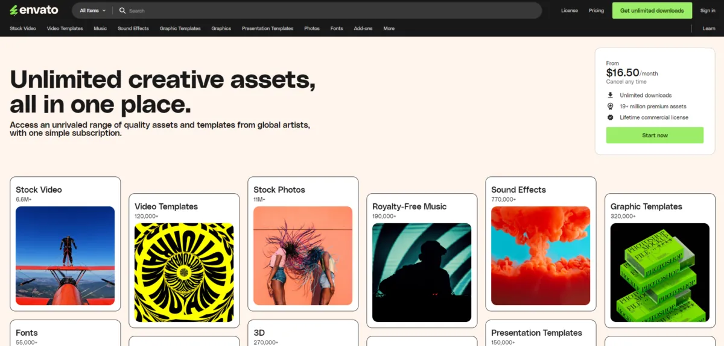
Task: Click the Cancel any time text
Action: pyautogui.click(x=626, y=82)
